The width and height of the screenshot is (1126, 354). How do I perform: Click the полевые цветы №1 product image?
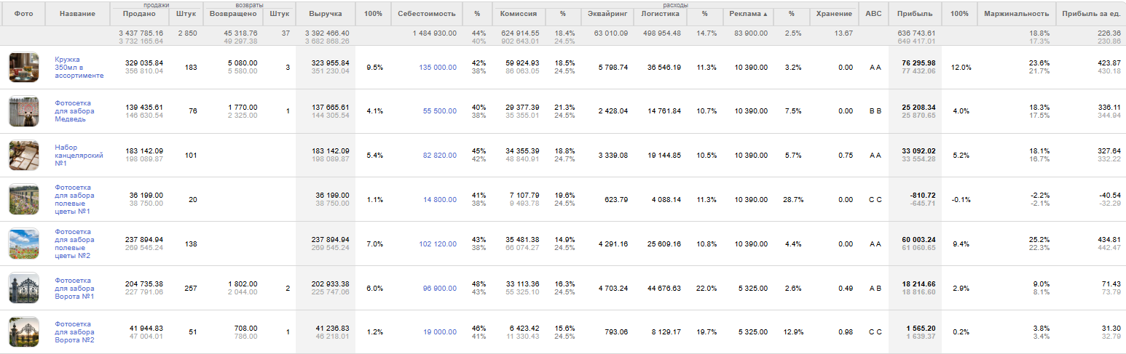[x=23, y=199]
